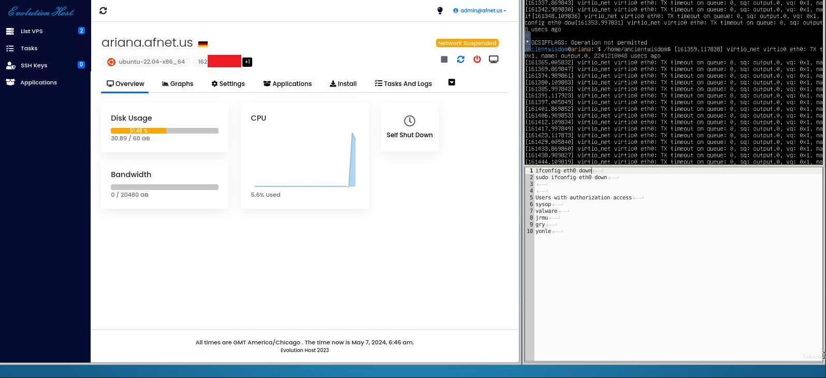826x378 pixels.
Task: Switch to the Graphs tab
Action: tap(178, 83)
